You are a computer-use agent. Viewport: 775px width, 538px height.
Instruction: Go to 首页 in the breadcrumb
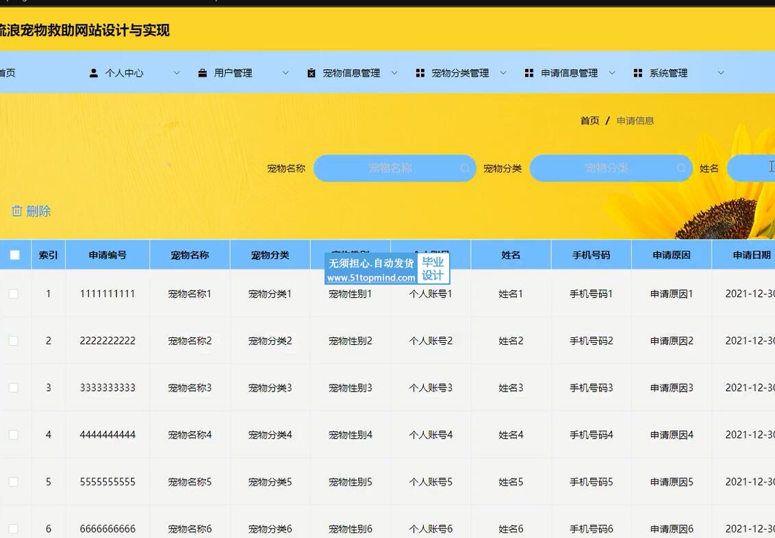[x=589, y=120]
